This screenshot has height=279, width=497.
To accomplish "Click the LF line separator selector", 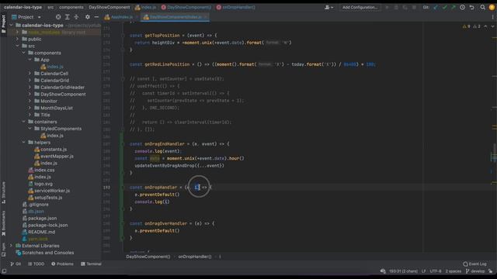I will point(424,271).
